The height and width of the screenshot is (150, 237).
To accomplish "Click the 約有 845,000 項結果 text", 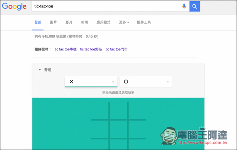I will tap(50, 37).
